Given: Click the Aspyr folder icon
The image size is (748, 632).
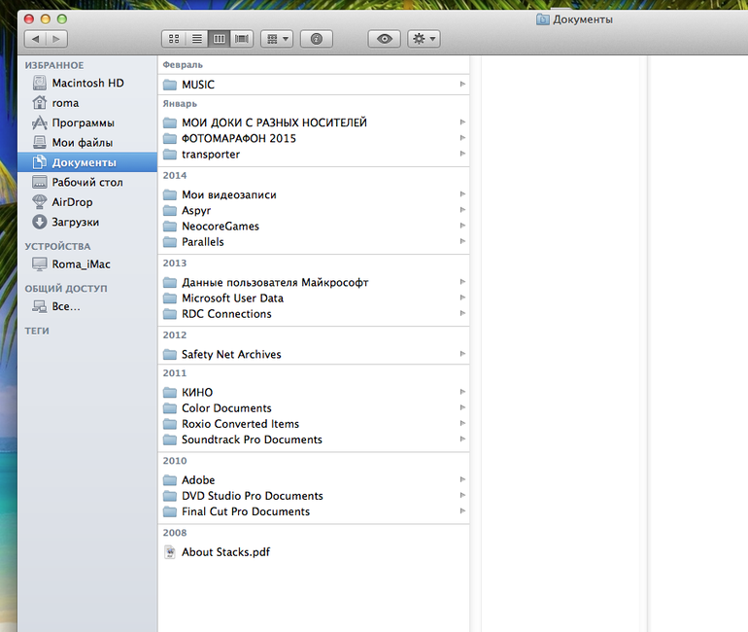Looking at the screenshot, I should click(170, 211).
